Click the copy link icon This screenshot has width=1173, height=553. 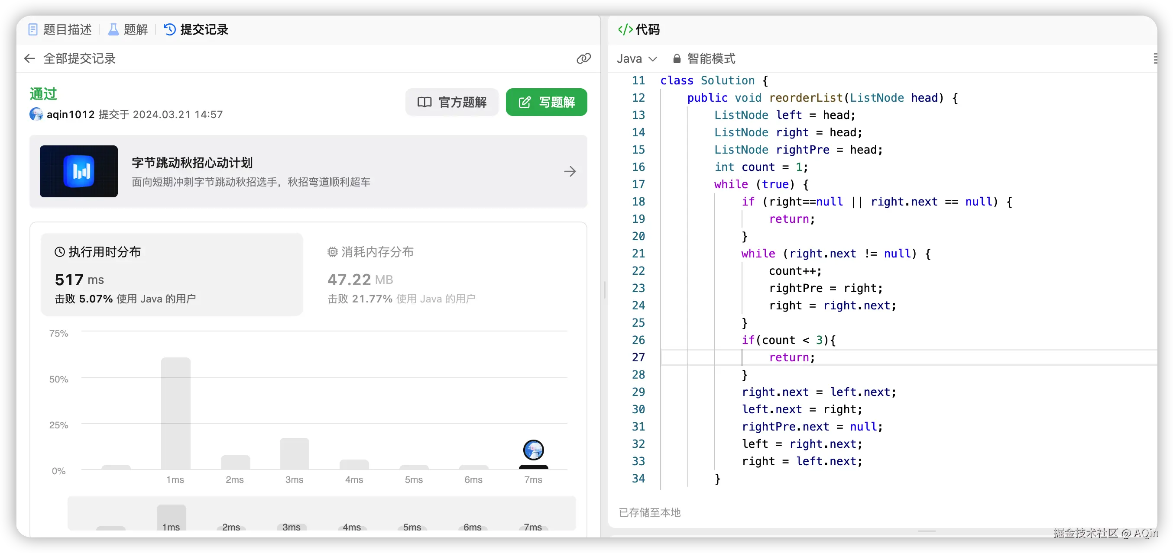[x=583, y=58]
